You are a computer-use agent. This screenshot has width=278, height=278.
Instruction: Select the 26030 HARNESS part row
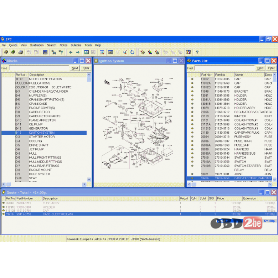[x=230, y=149]
